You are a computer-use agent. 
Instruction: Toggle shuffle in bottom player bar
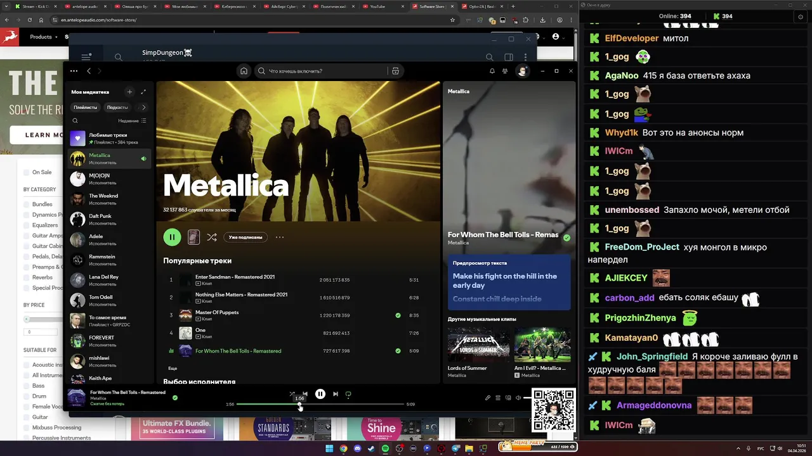pos(292,394)
